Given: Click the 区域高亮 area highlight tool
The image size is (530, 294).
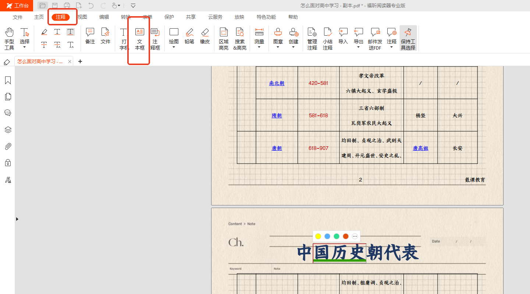Looking at the screenshot, I should (224, 38).
